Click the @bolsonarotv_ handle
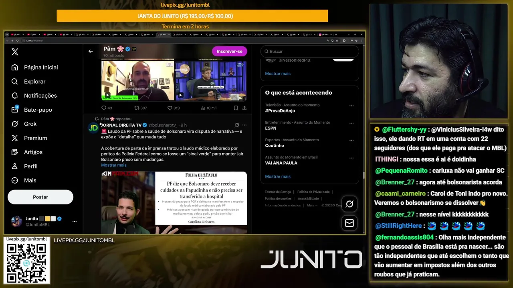 [163, 125]
